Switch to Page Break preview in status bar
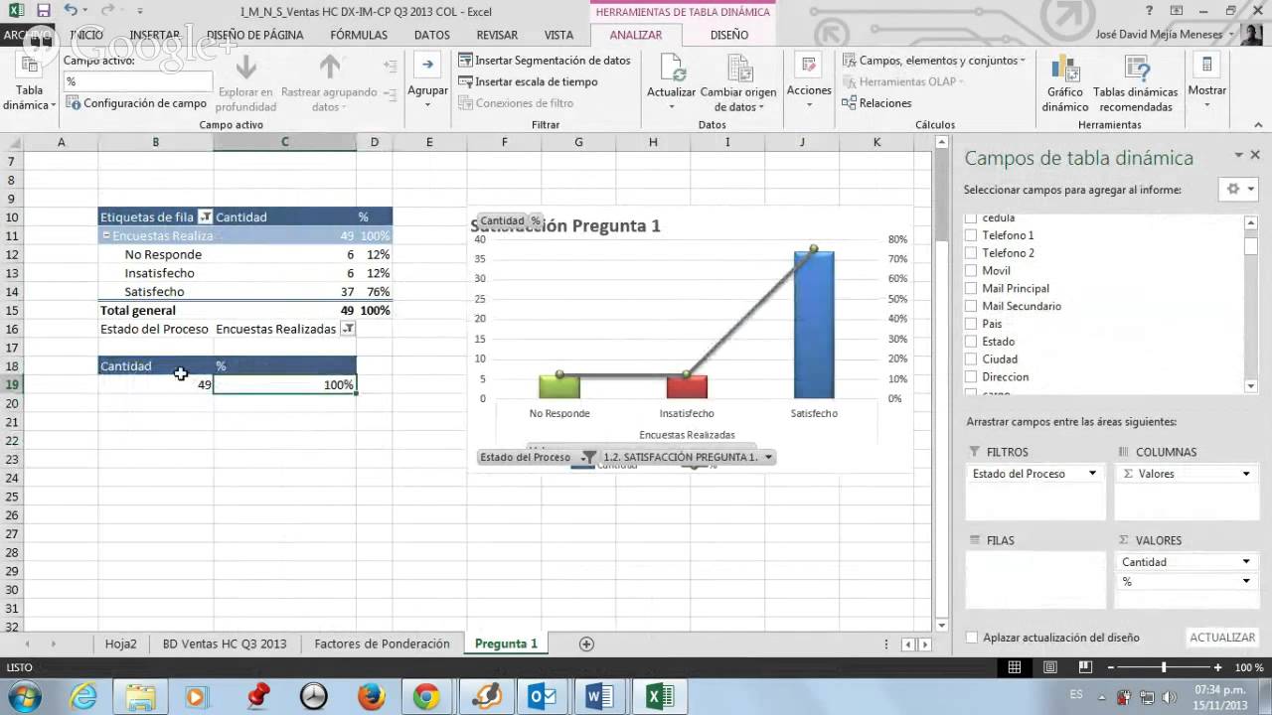The image size is (1272, 715). click(1085, 667)
